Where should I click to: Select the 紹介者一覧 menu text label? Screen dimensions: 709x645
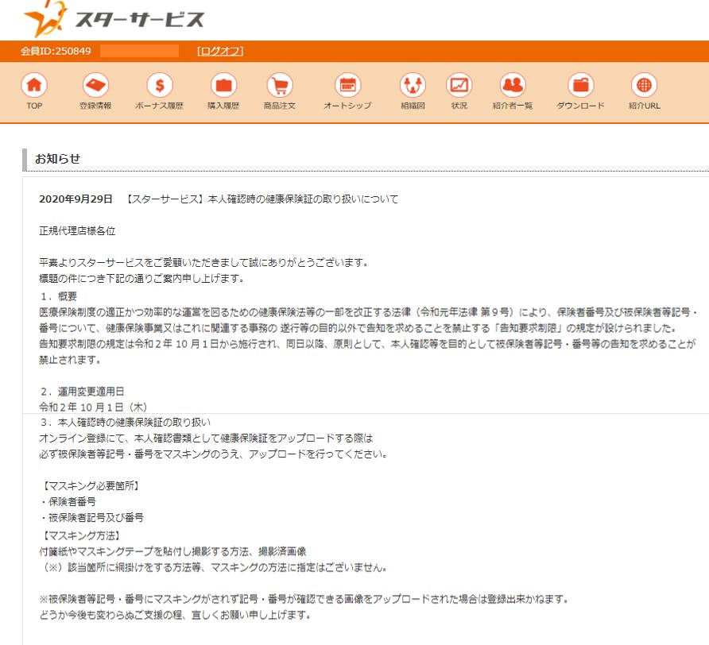(513, 106)
